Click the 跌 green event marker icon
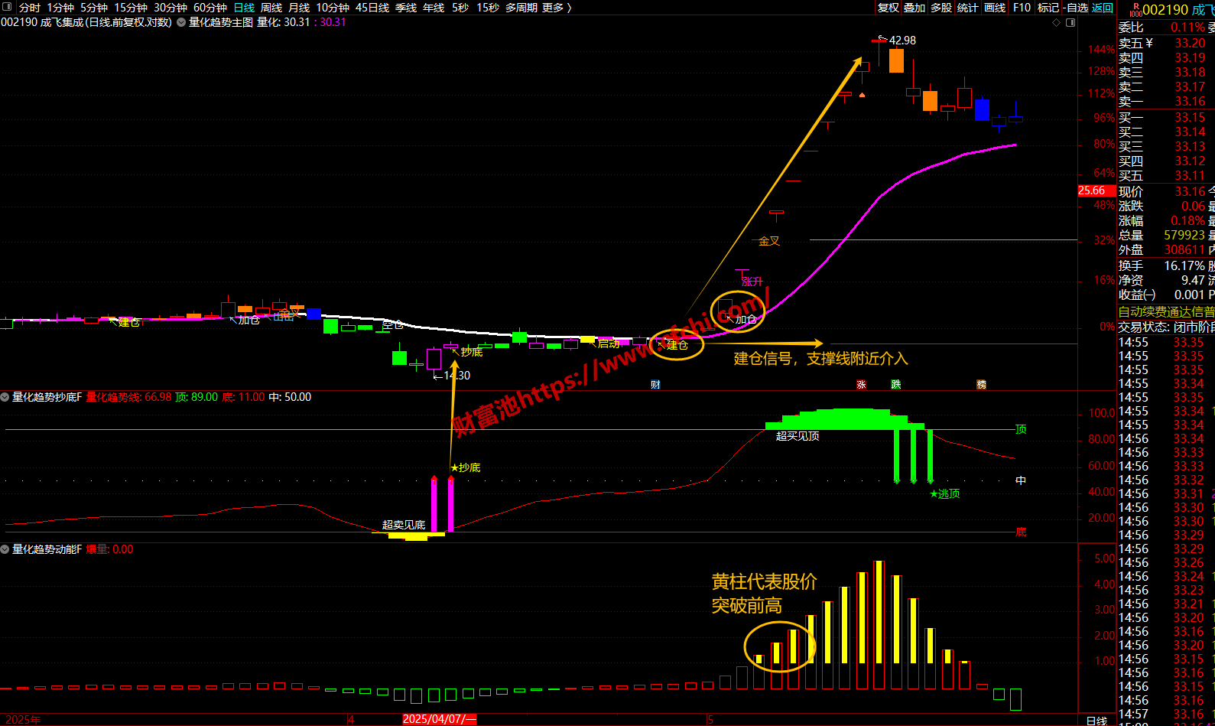The width and height of the screenshot is (1215, 726). (896, 385)
